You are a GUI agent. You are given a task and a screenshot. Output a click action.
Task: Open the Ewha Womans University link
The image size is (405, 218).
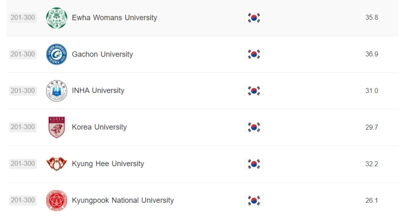[x=114, y=18]
